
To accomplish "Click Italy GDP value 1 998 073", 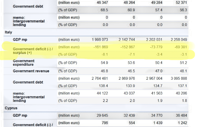I will coord(100,40).
